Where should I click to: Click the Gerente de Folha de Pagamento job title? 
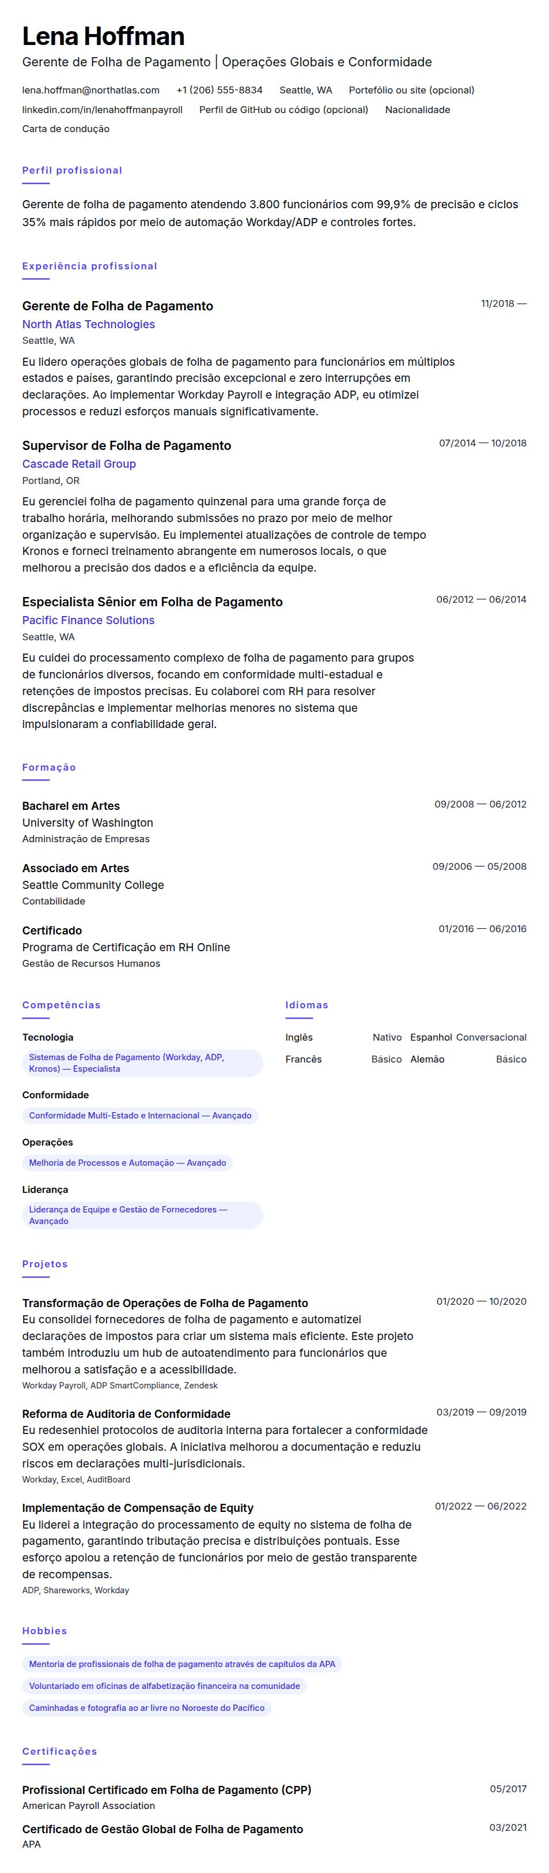[x=118, y=306]
